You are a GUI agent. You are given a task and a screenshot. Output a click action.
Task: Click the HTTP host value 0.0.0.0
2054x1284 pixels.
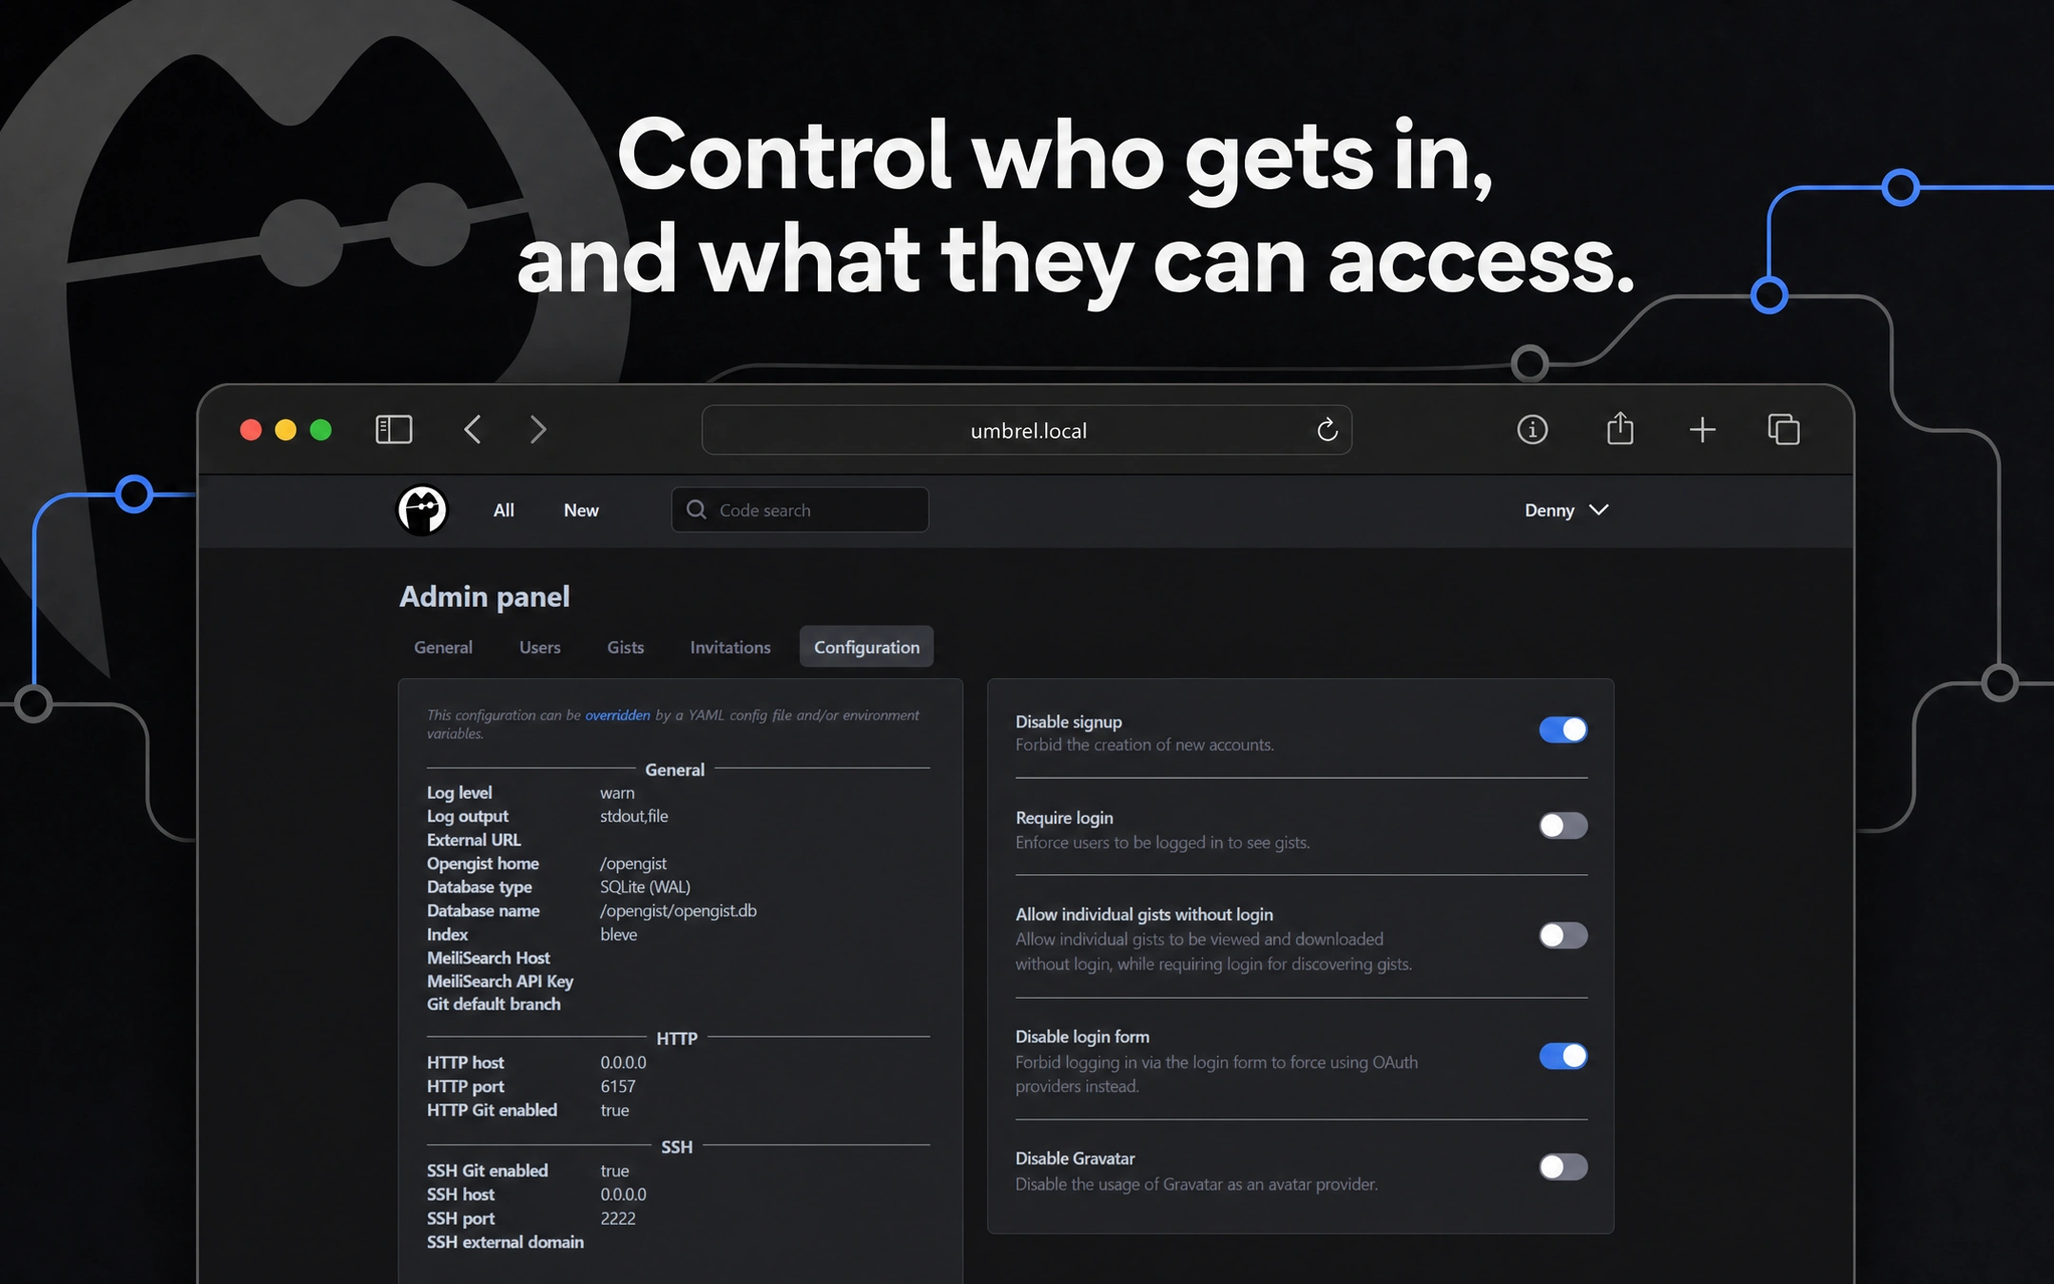pyautogui.click(x=623, y=1062)
